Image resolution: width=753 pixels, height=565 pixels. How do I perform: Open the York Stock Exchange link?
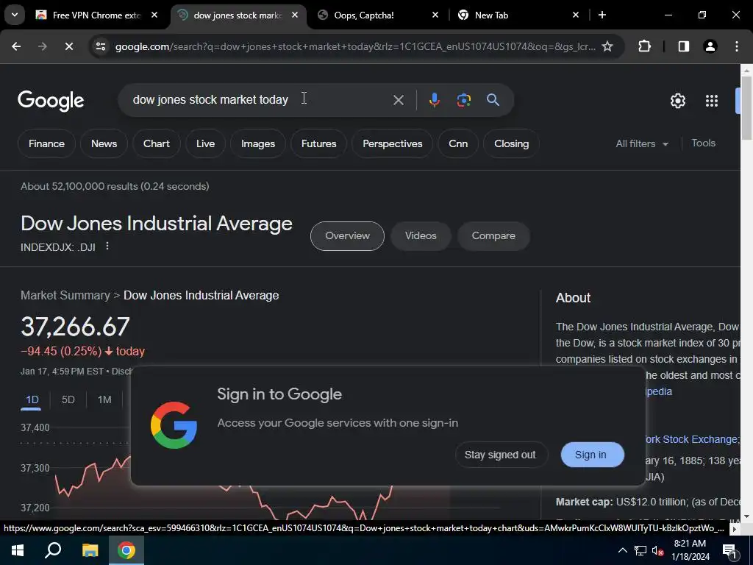[693, 439]
